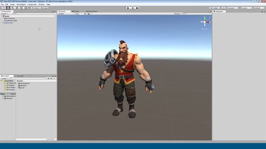Select the Scene tab

64,12
